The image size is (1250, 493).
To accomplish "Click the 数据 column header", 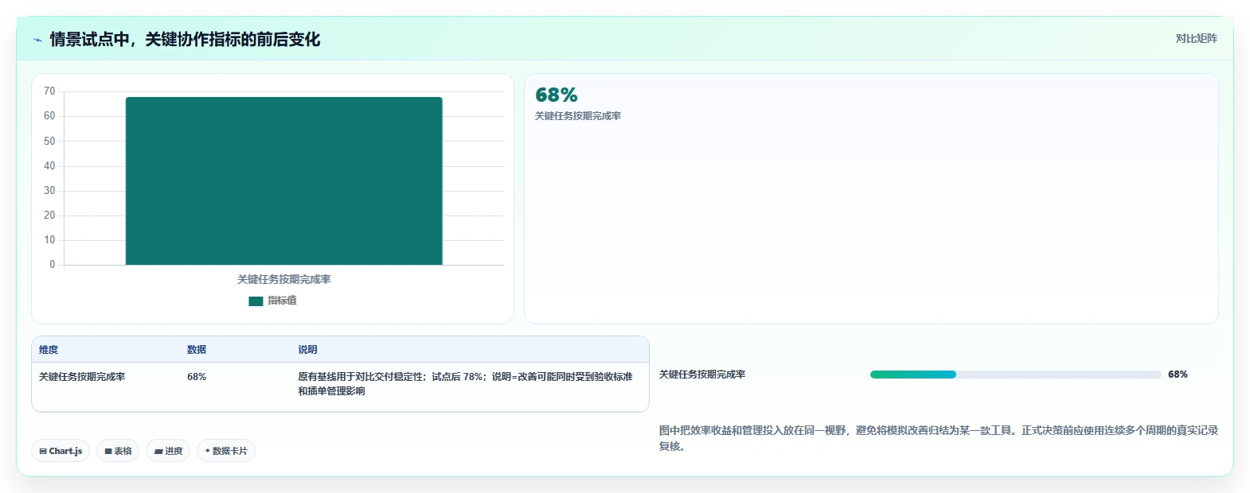I will pyautogui.click(x=197, y=350).
